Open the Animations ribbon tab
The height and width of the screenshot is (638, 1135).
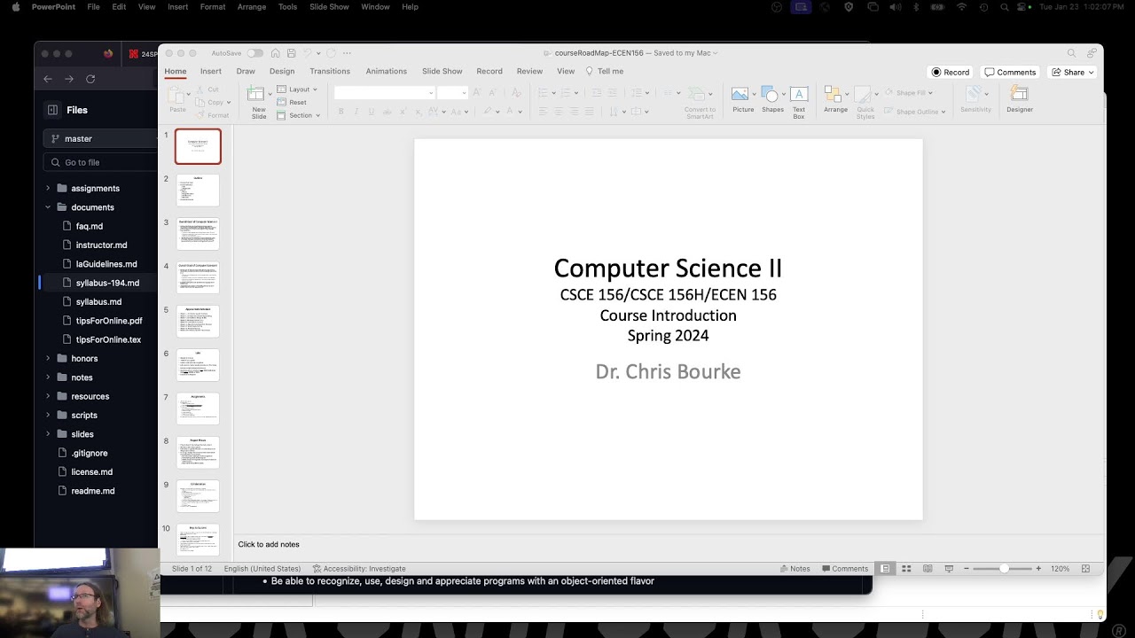point(387,71)
